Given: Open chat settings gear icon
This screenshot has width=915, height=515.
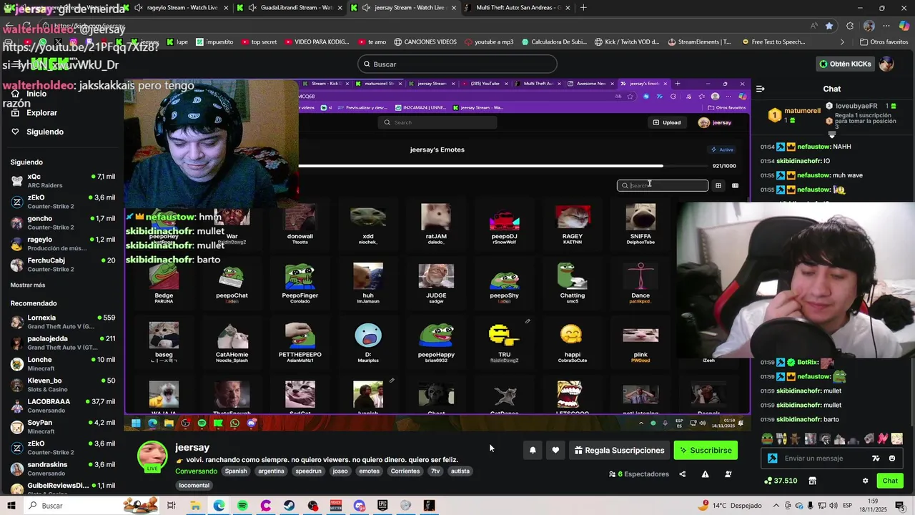Looking at the screenshot, I should tap(865, 481).
